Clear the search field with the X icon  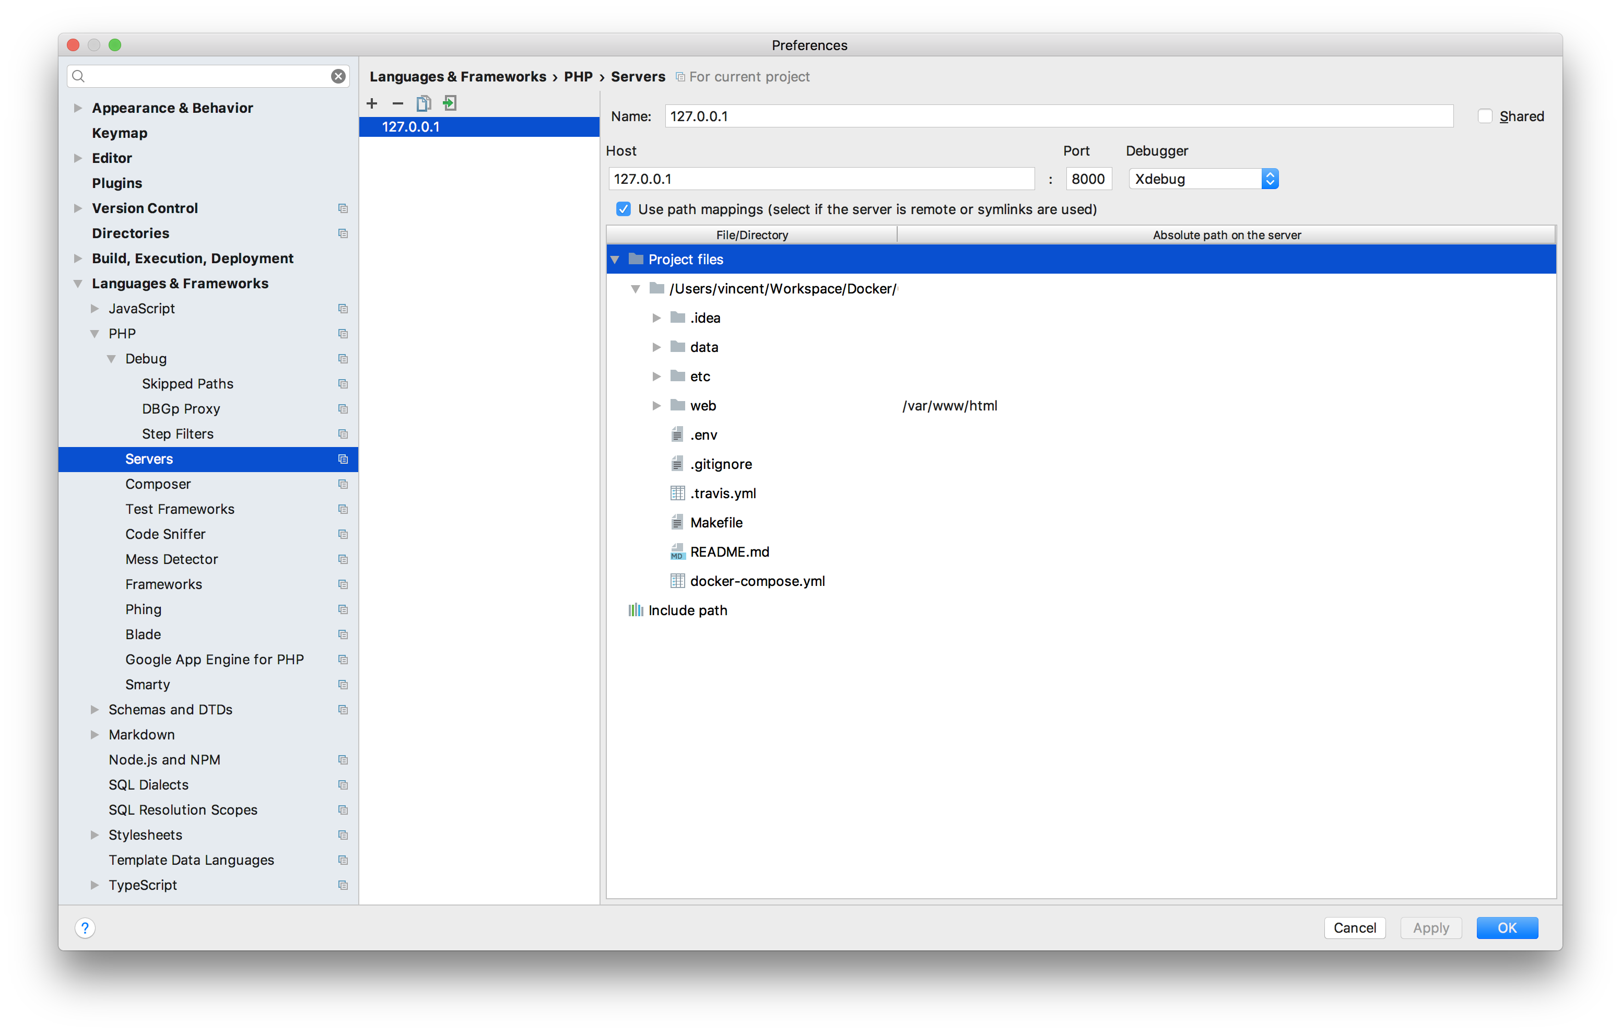point(338,75)
